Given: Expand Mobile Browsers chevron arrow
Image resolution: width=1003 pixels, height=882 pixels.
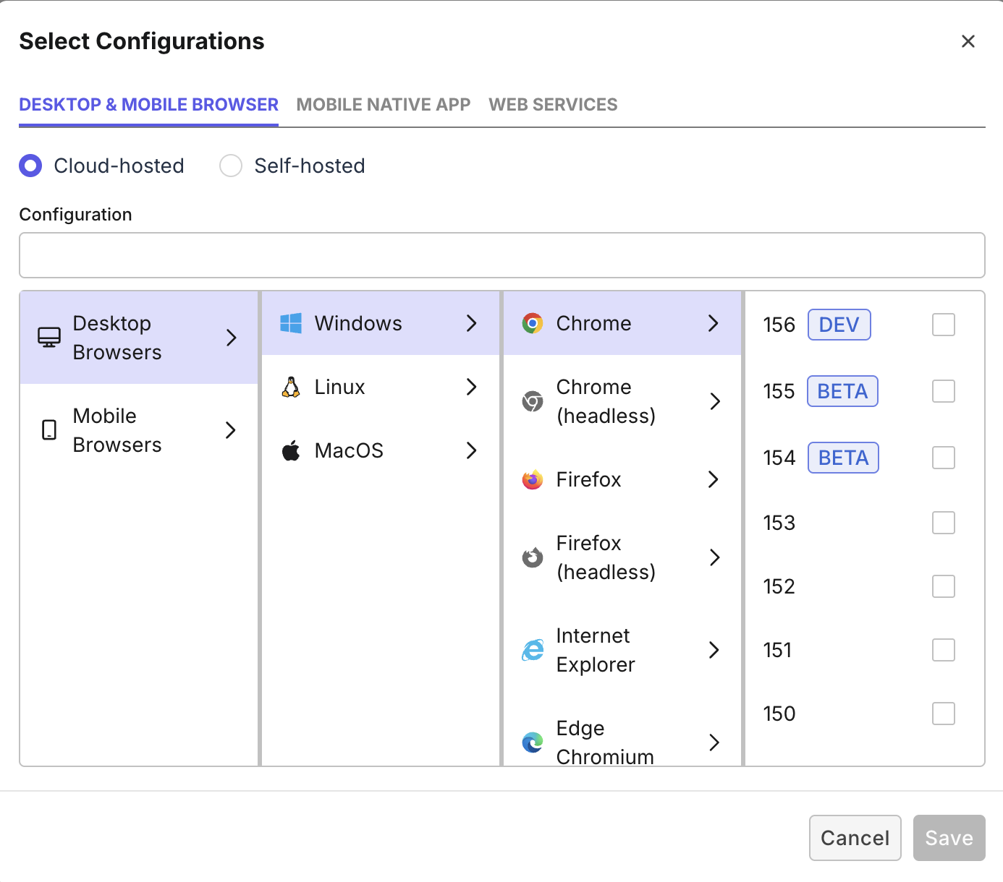Looking at the screenshot, I should pyautogui.click(x=232, y=430).
